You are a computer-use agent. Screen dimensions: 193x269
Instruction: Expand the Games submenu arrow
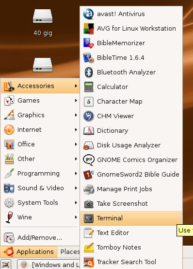pos(76,100)
